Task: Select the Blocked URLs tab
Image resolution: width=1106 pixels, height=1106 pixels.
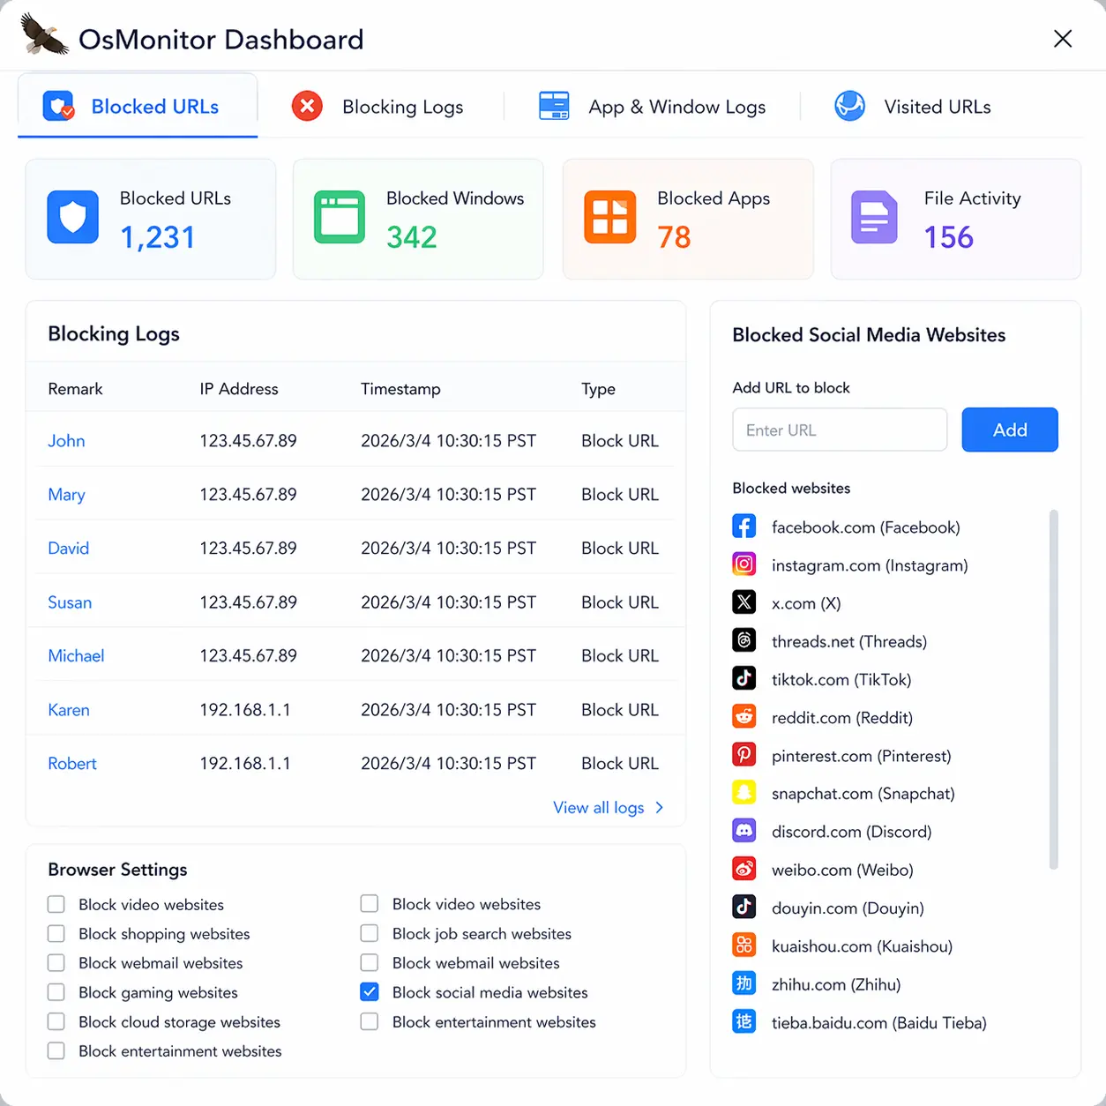Action: click(x=138, y=106)
